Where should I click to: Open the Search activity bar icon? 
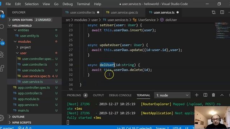pyautogui.click(x=2, y=27)
